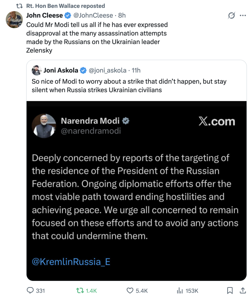This screenshot has width=252, height=296.
Task: Click the reply speech bubble icon
Action: (31, 290)
